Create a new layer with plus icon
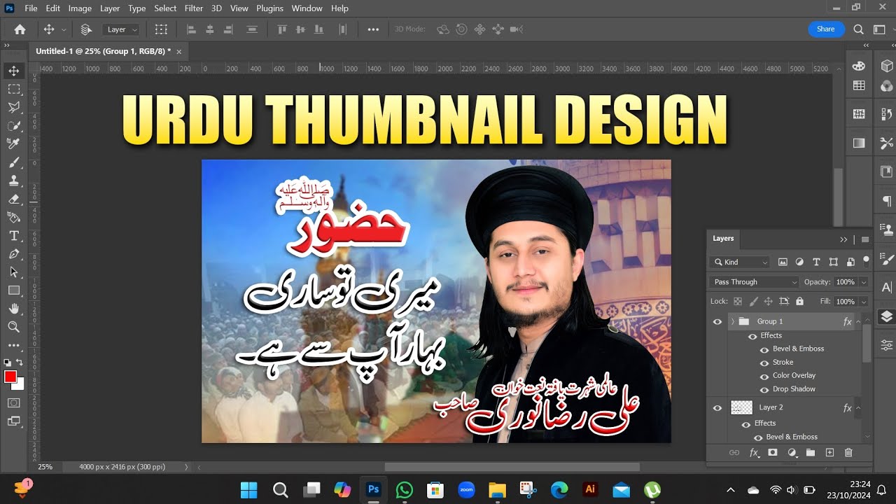 829,453
